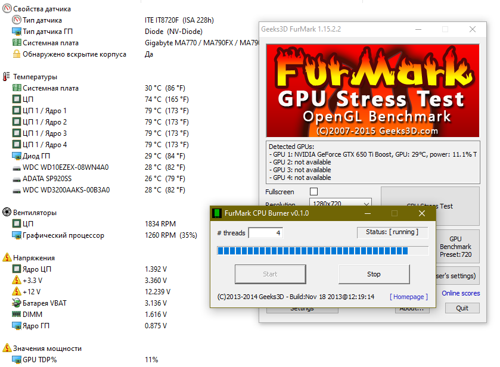Screen dimensions: 500x367
Task: Select the Diode (NV-Diode) value
Action: [173, 32]
